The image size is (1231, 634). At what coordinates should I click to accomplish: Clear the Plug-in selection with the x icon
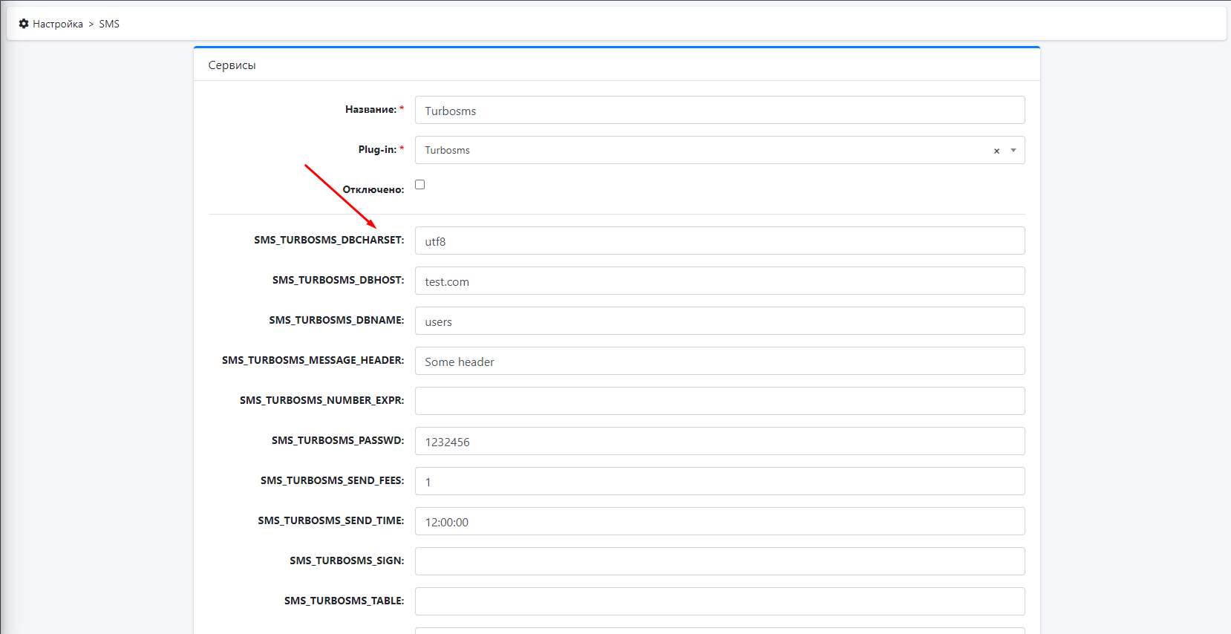tap(996, 151)
